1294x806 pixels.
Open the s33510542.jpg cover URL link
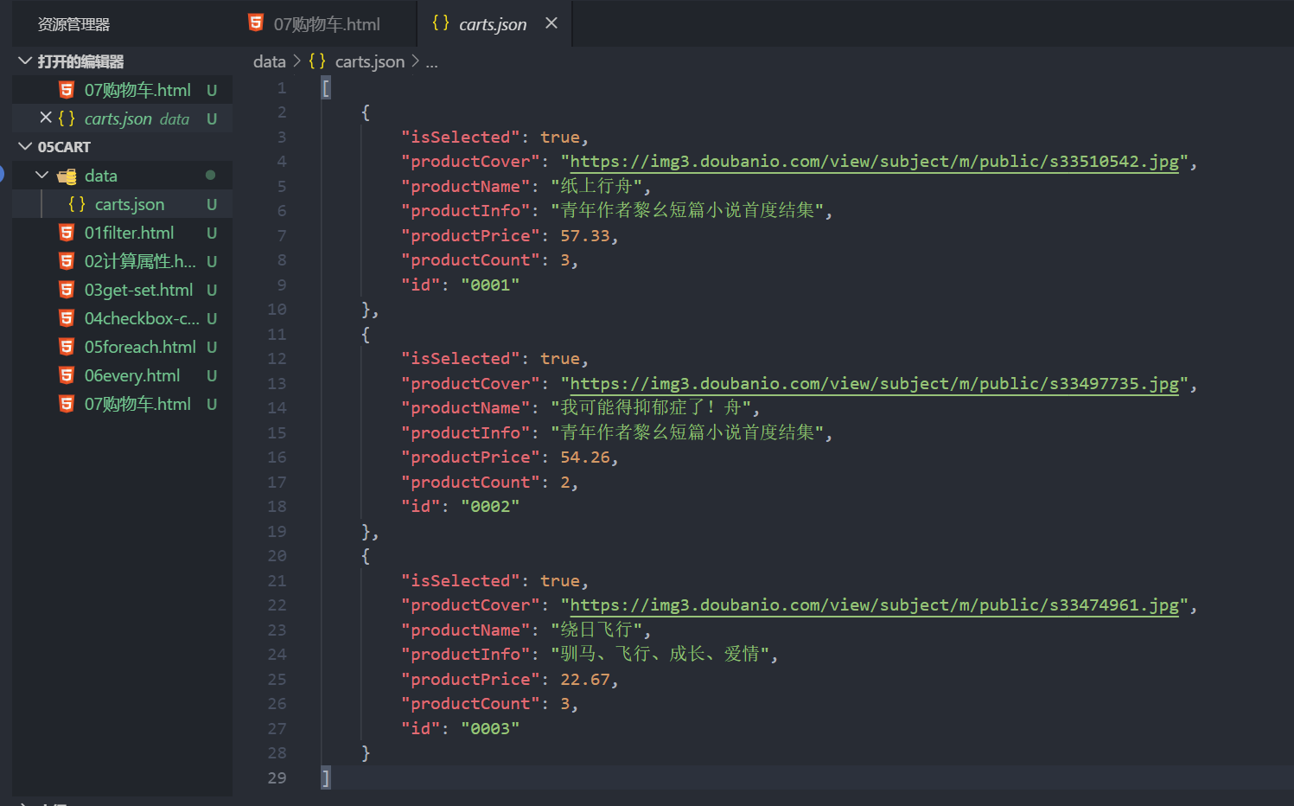(x=874, y=162)
